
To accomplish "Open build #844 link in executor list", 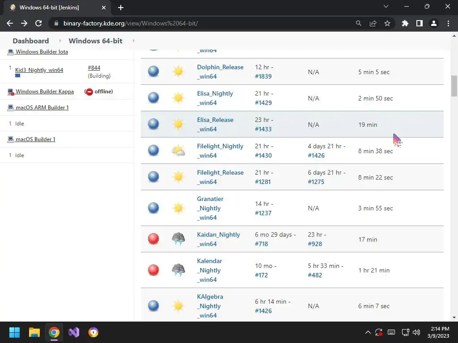I will [x=94, y=68].
